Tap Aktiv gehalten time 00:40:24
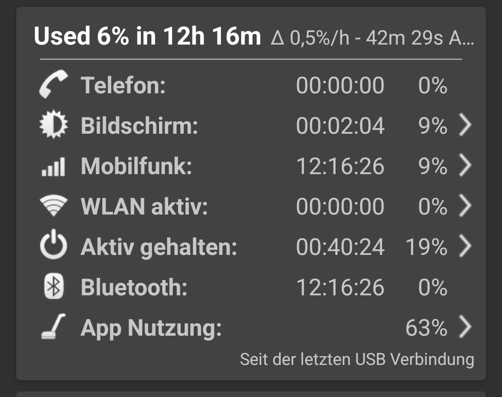 click(340, 247)
